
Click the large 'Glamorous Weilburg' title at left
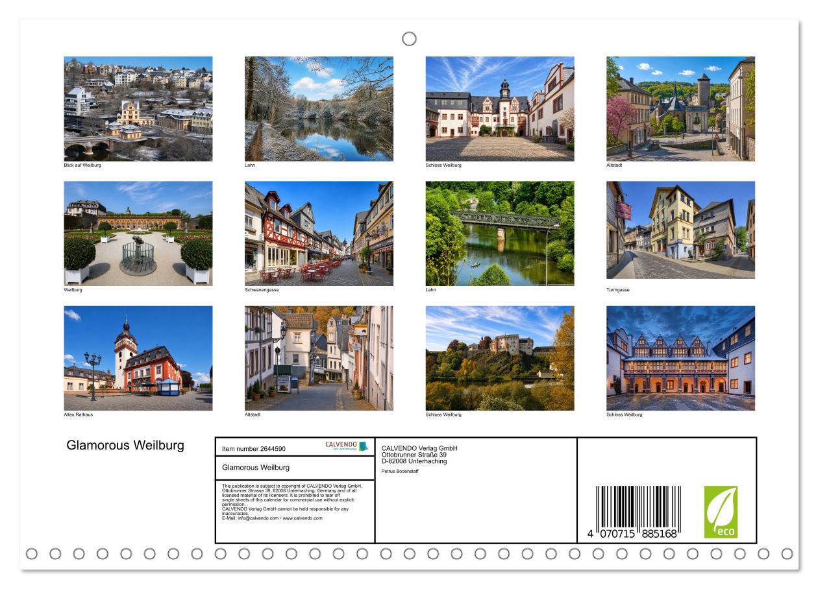[x=125, y=446]
